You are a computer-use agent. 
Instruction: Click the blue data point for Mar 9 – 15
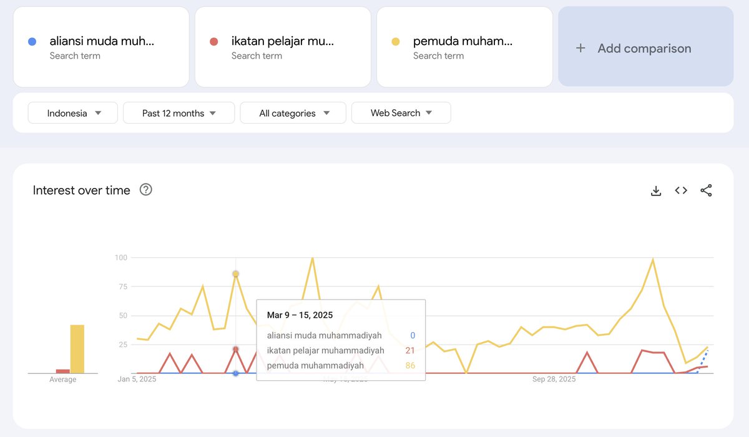(235, 373)
